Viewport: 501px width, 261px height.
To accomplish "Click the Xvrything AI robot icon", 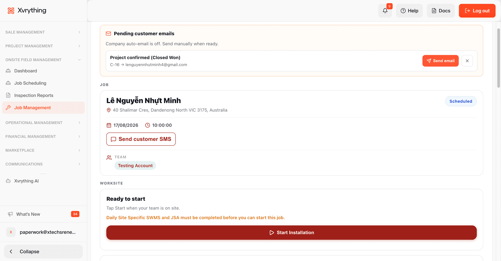I will point(8,181).
